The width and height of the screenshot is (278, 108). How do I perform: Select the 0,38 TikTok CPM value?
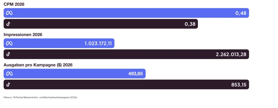[x=190, y=24]
